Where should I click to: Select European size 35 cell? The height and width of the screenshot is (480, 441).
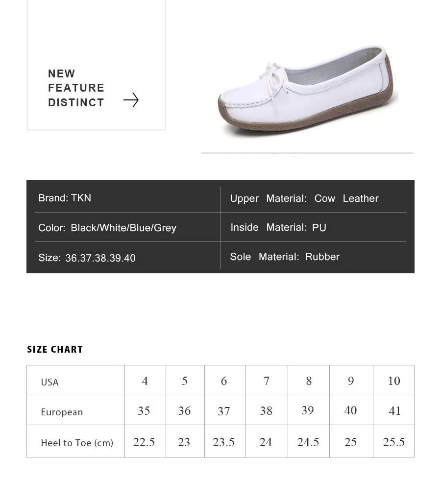(x=145, y=410)
